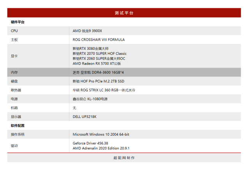Viewport: 250px width, 173px height.
Task: Click the 驱动 row label
Action: pos(14,146)
